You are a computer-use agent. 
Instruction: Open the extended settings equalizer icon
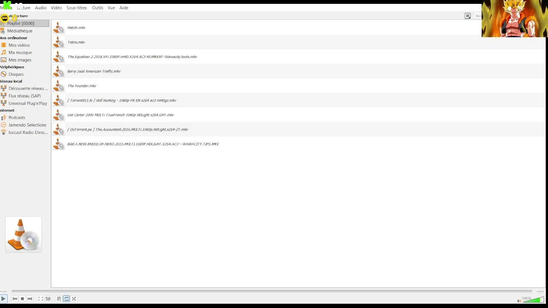pyautogui.click(x=48, y=299)
